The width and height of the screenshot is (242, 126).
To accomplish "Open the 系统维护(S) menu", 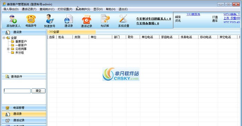I will (x=83, y=9).
